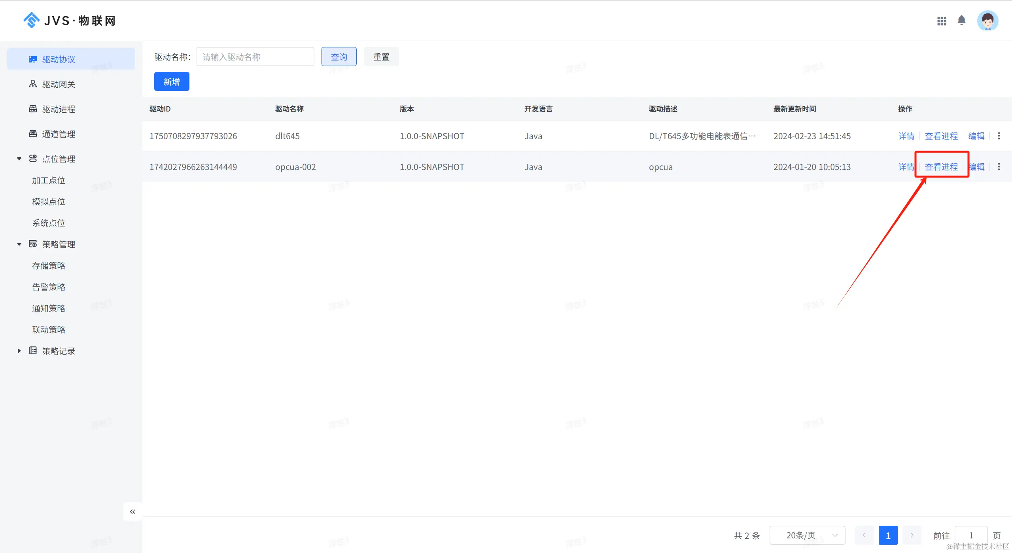Open the user avatar profile
The width and height of the screenshot is (1012, 553).
[x=987, y=21]
